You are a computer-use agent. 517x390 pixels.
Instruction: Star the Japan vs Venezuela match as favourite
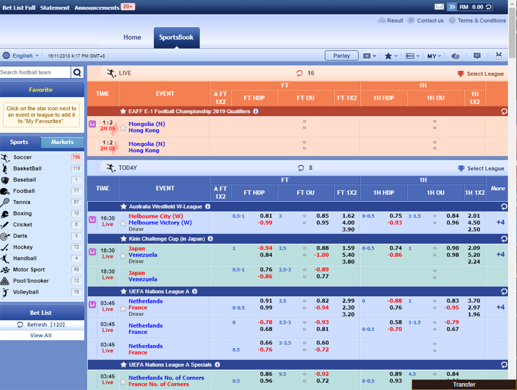click(123, 254)
